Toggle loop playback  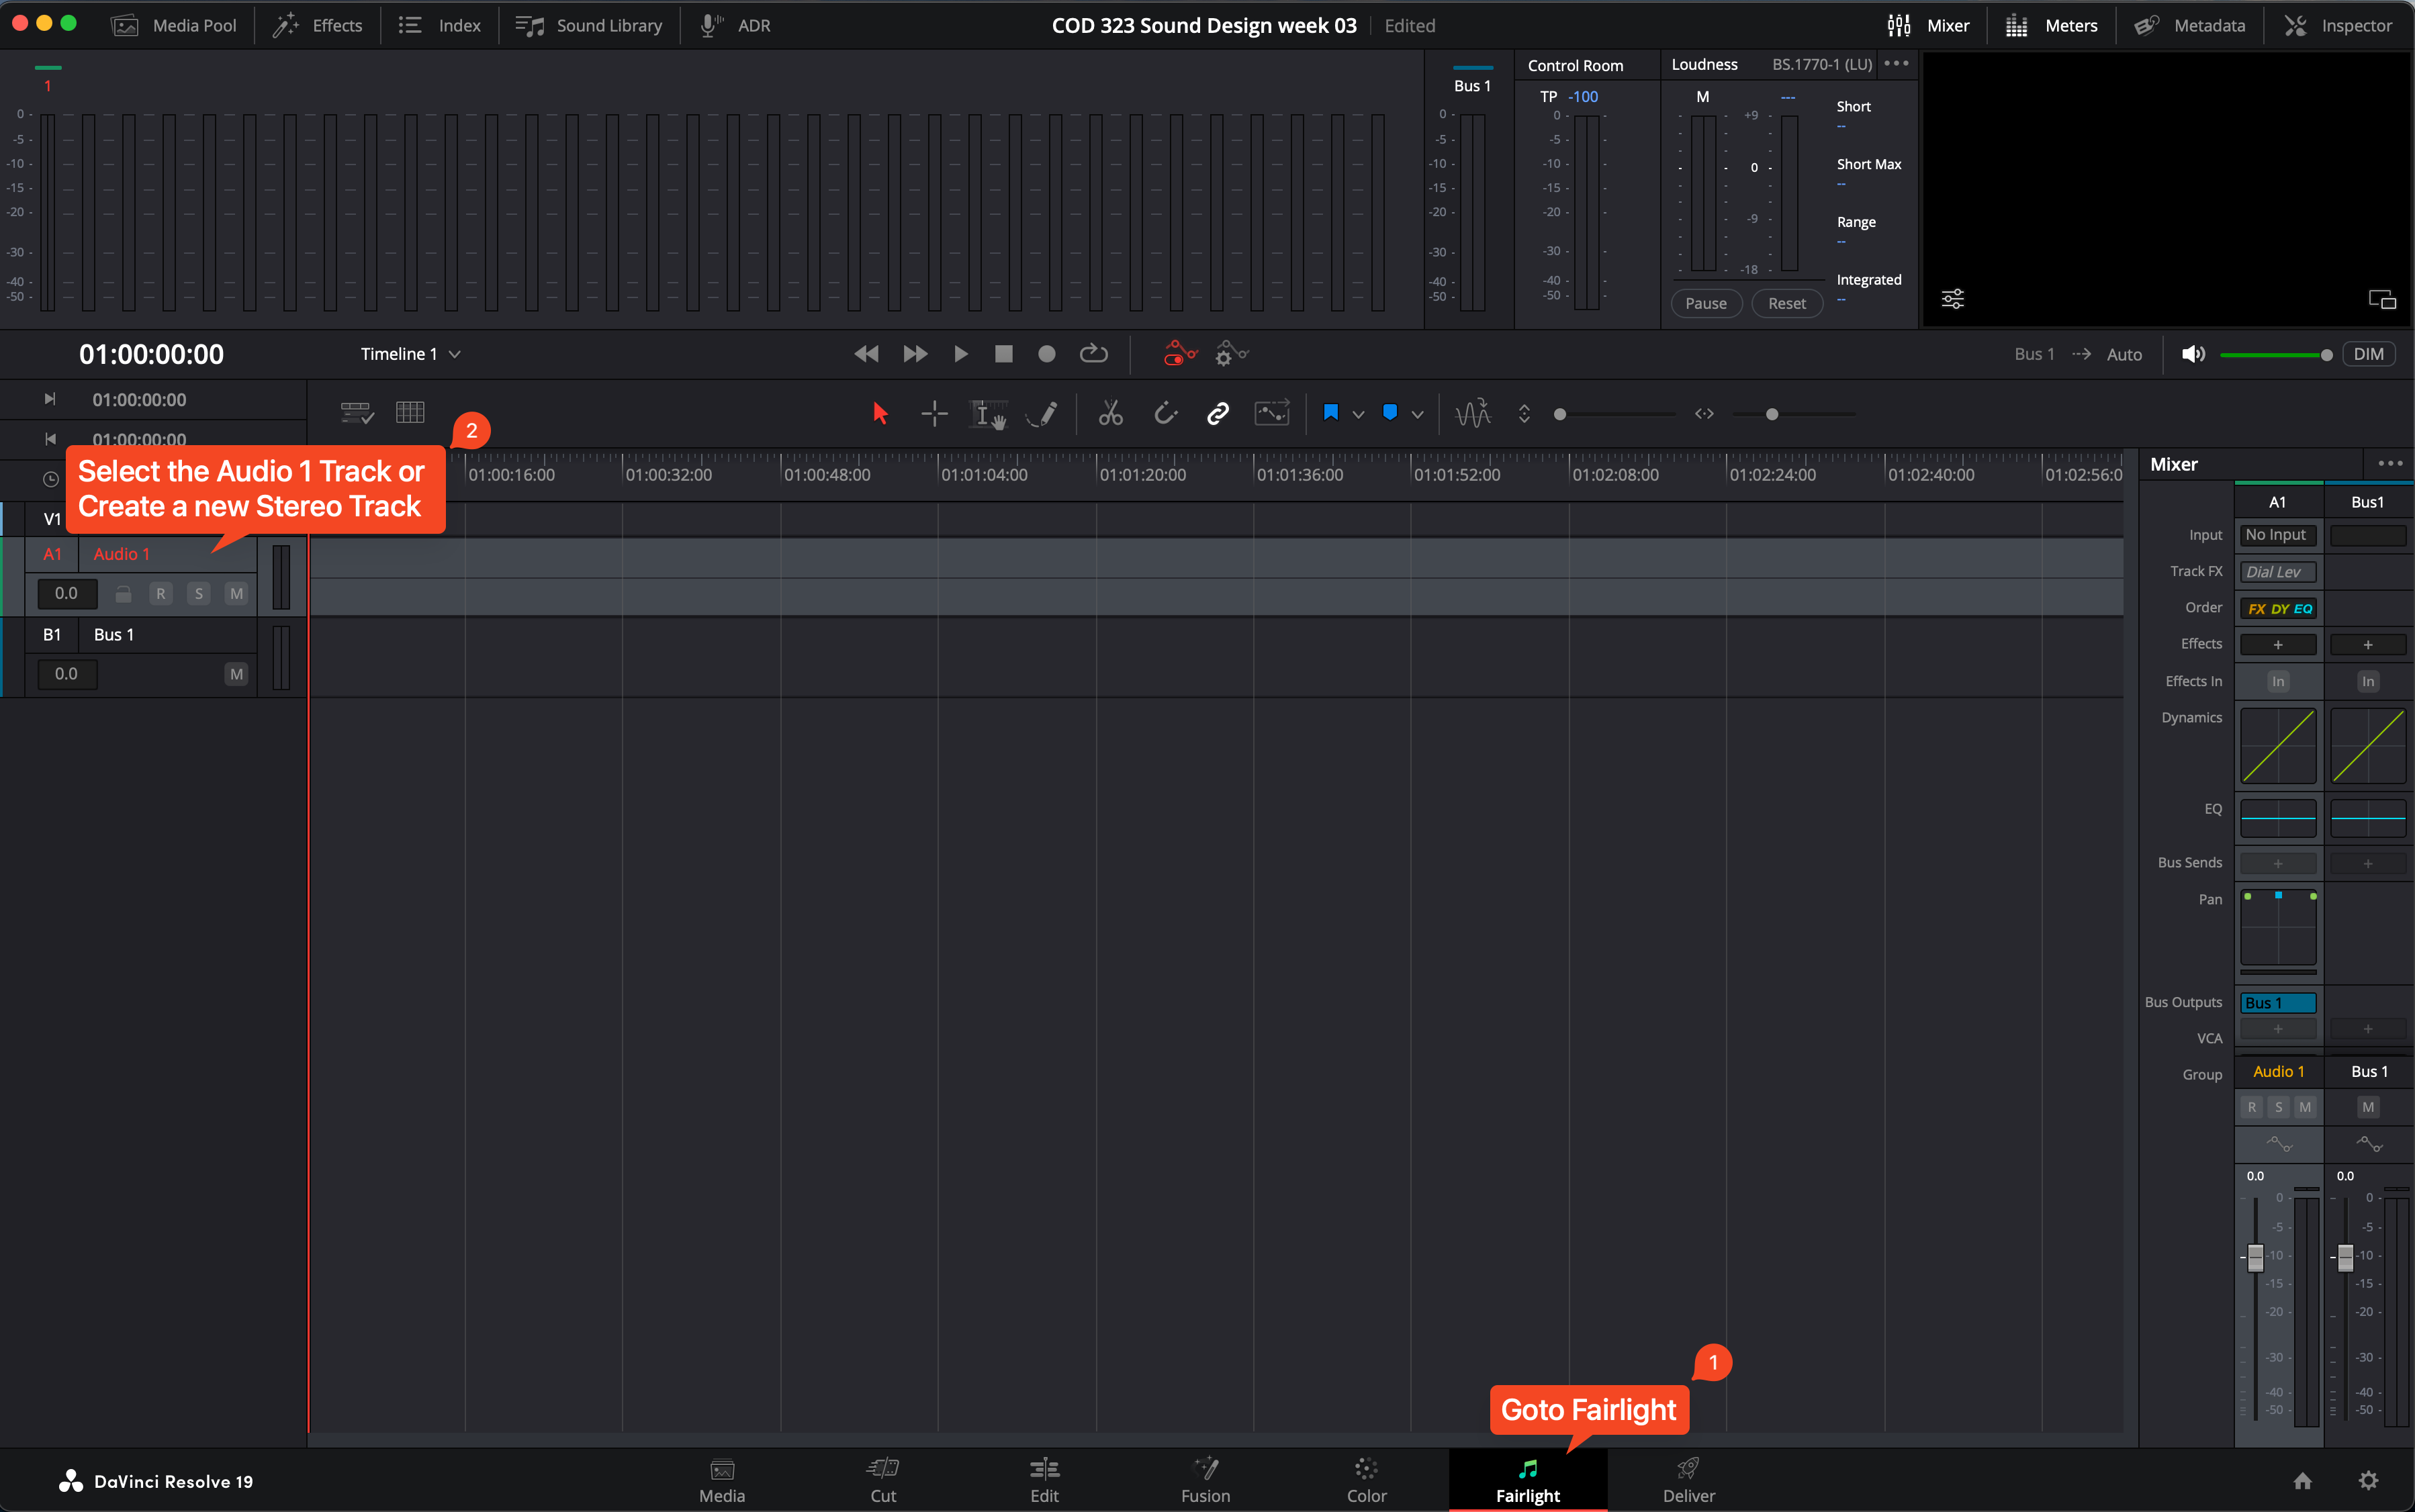pyautogui.click(x=1094, y=354)
